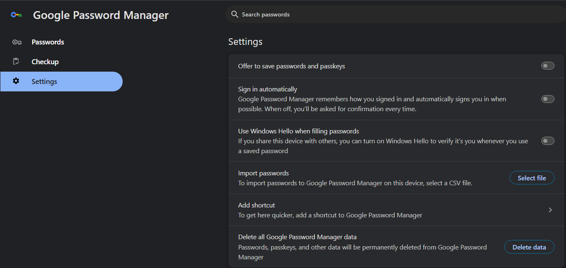Click the Import passwords label
This screenshot has width=566, height=268.
pyautogui.click(x=263, y=173)
